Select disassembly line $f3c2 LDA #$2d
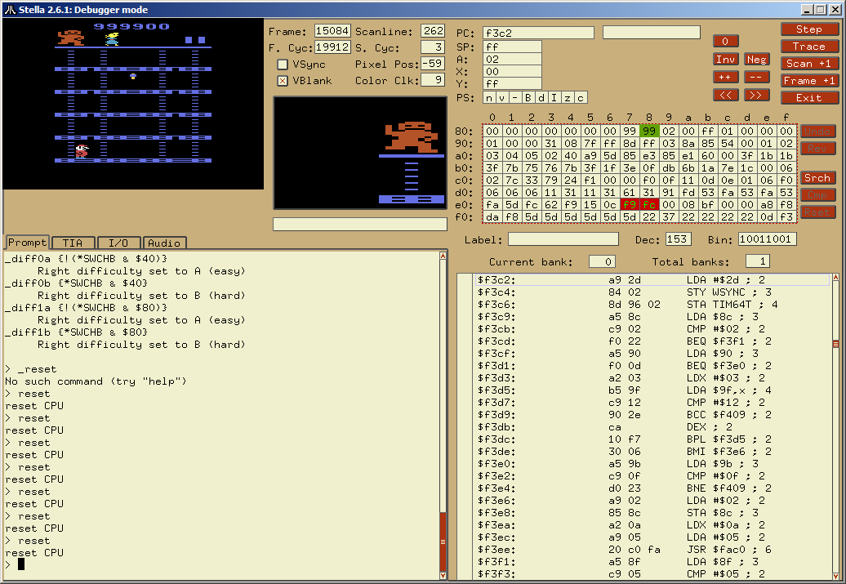The image size is (846, 584). 652,280
